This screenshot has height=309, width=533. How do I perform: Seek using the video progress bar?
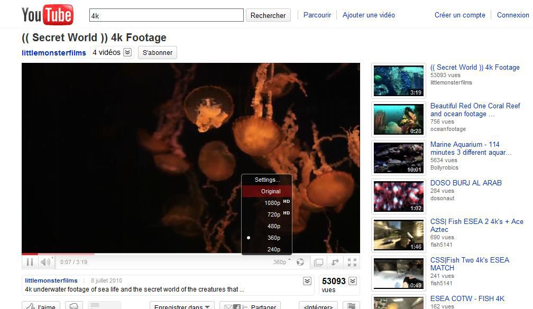(x=191, y=254)
